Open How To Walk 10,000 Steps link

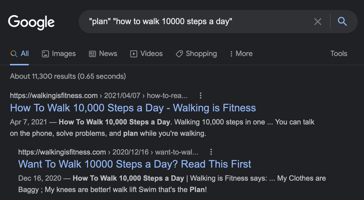[133, 108]
